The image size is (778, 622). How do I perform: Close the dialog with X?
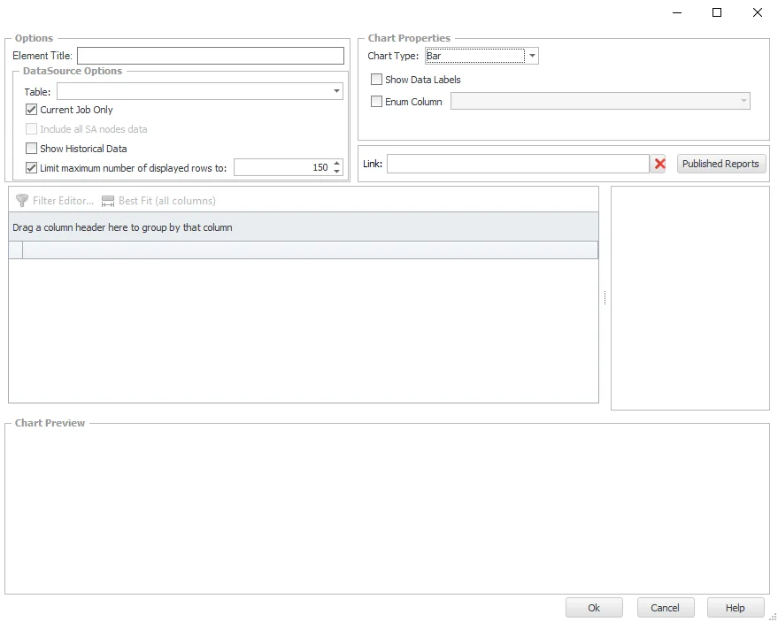coord(757,12)
